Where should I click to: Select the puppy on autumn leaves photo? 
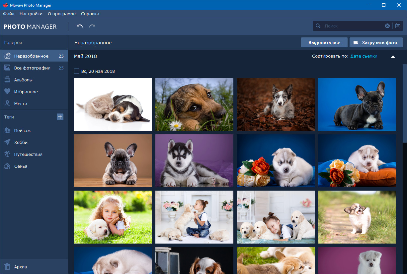tap(276, 105)
